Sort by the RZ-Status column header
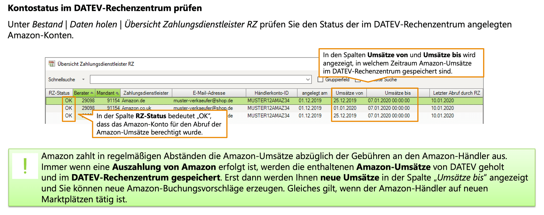This screenshot has height=215, width=544. point(59,93)
